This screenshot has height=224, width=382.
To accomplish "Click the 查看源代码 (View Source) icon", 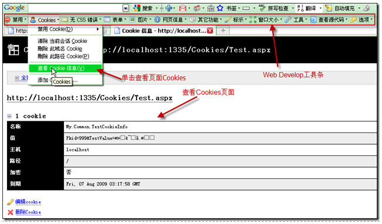I will pyautogui.click(x=313, y=19).
